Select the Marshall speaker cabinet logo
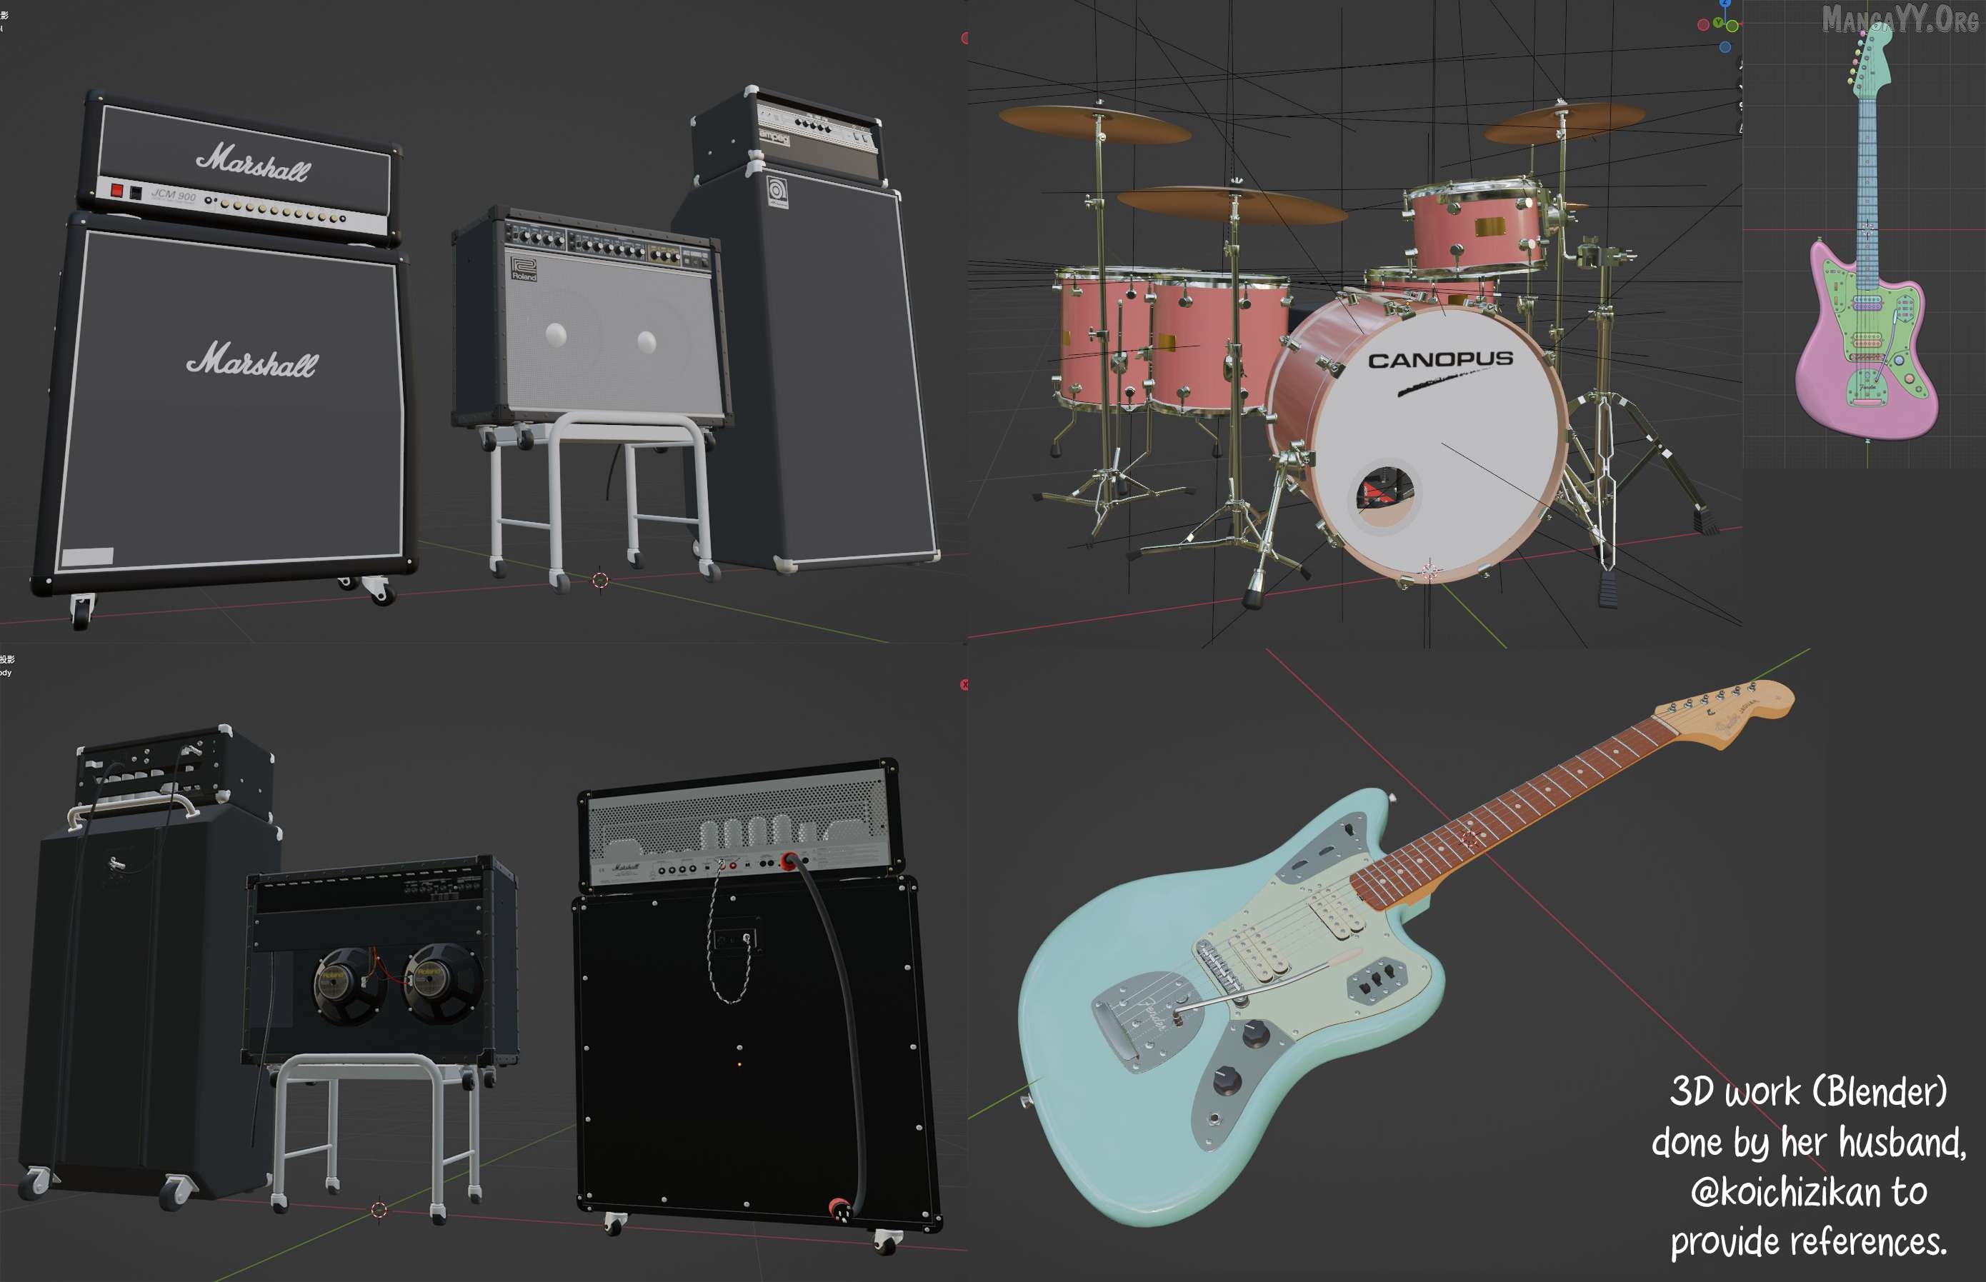The width and height of the screenshot is (1986, 1282). [251, 361]
